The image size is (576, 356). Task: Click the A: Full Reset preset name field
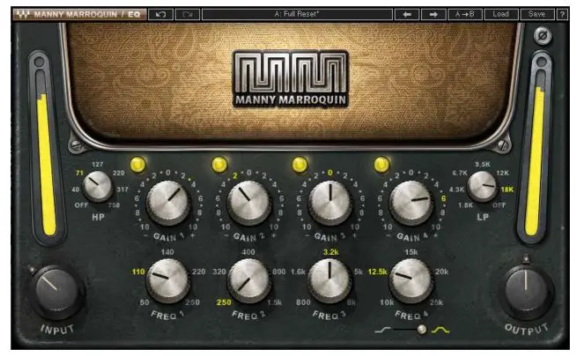[297, 15]
